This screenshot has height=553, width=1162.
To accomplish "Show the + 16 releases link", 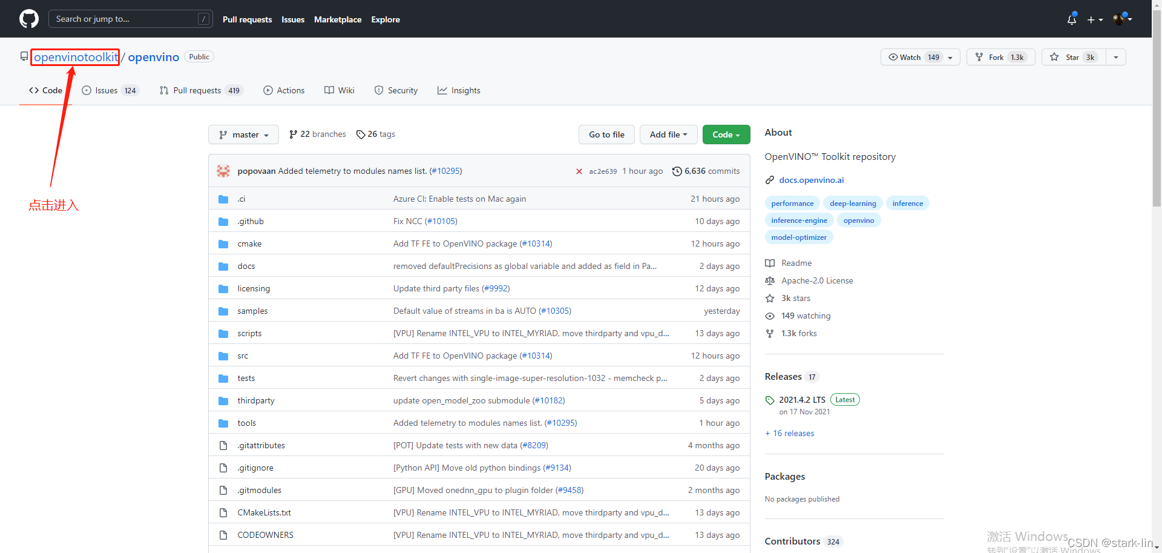I will [790, 433].
